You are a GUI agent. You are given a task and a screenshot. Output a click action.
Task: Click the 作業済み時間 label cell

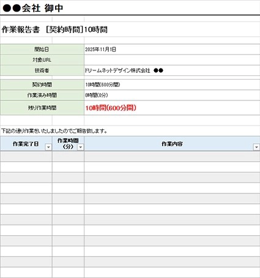coord(42,95)
